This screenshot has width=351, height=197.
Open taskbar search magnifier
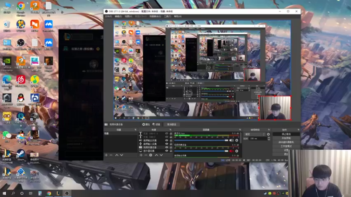(x=13, y=193)
